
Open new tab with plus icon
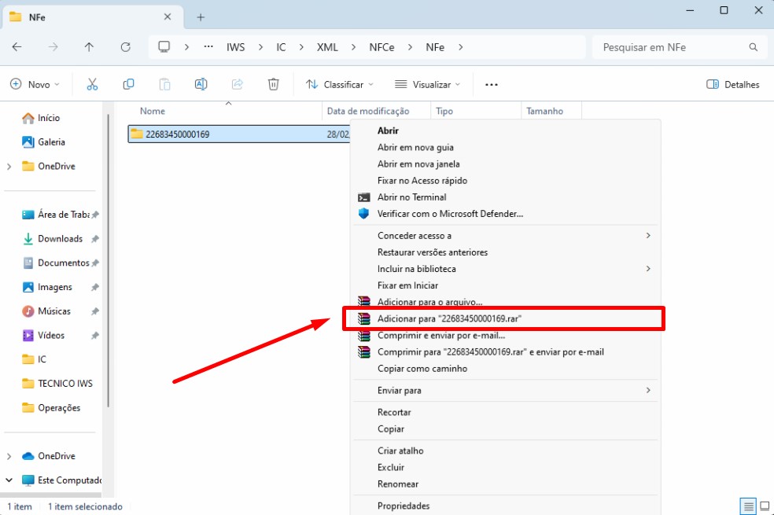201,17
